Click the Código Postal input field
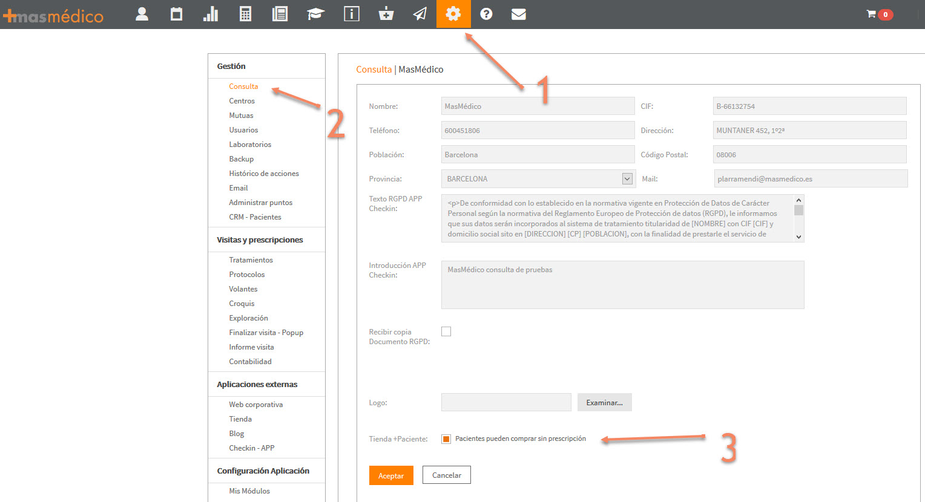The height and width of the screenshot is (502, 925). coord(810,154)
